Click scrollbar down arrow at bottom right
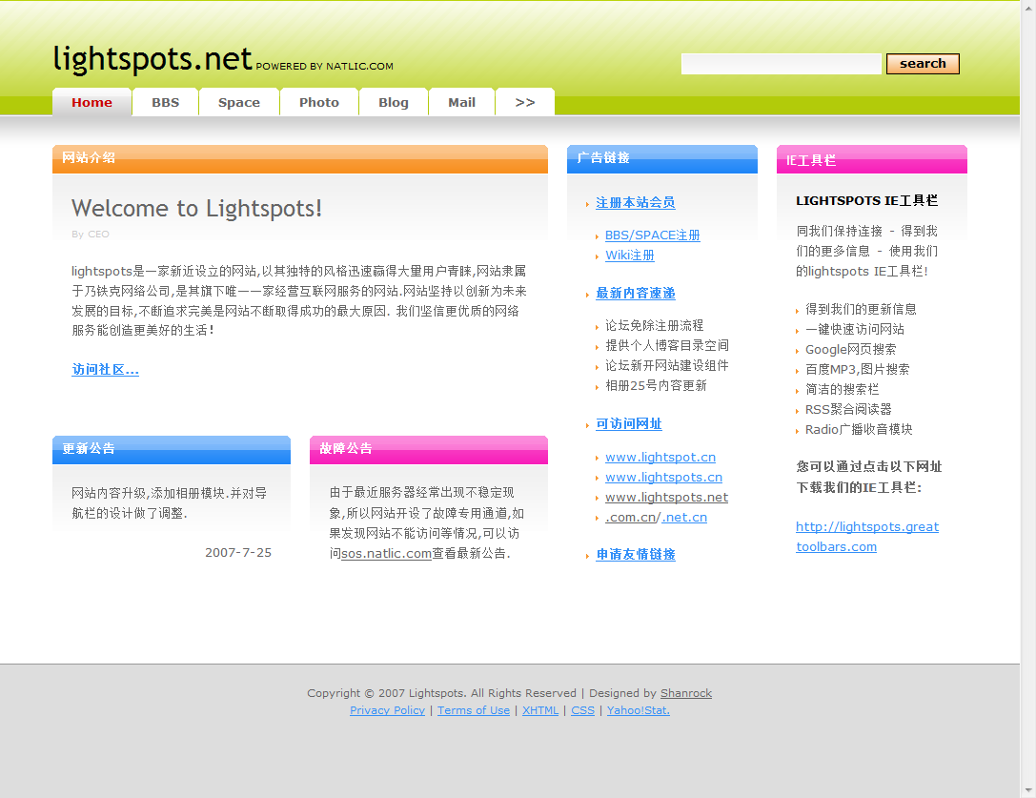Viewport: 1036px width, 798px height. point(1028,790)
